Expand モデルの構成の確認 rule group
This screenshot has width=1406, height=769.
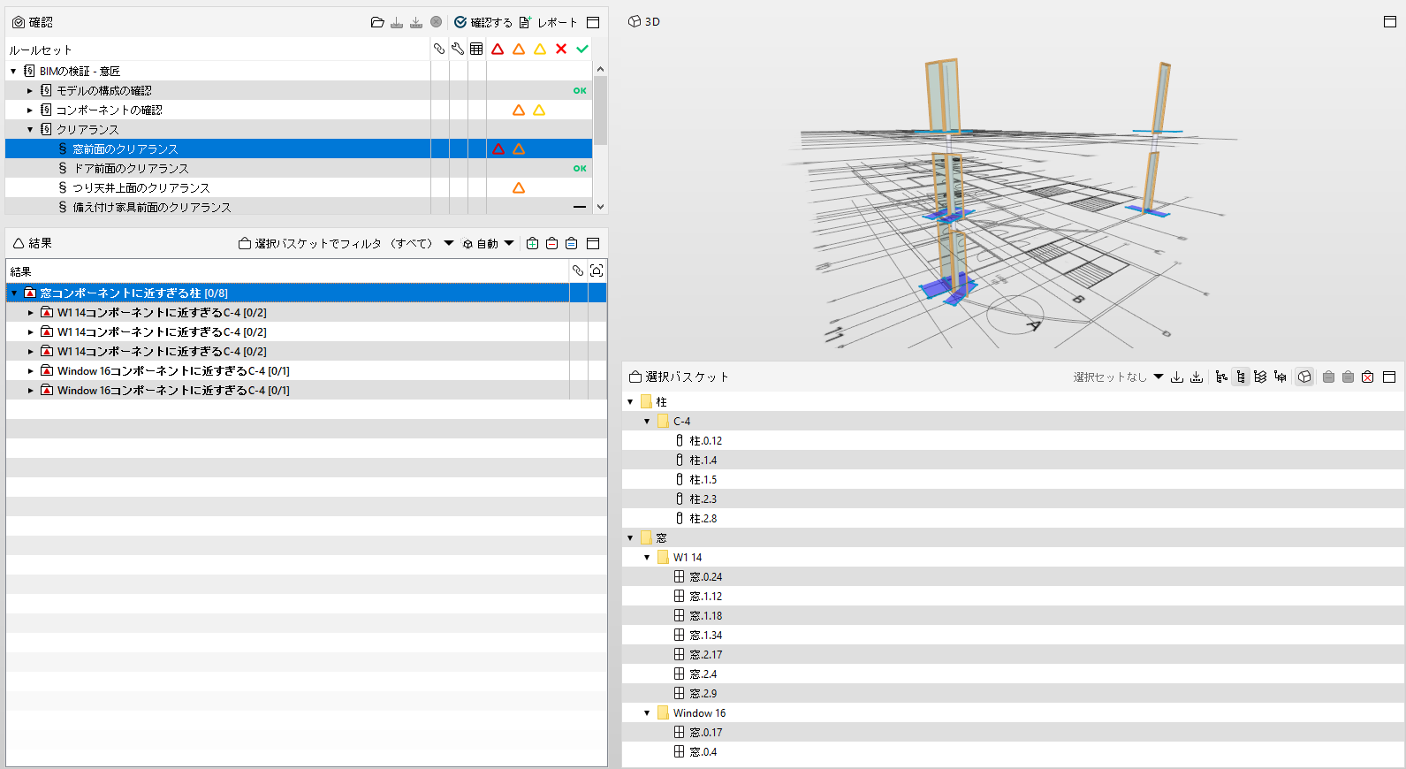29,90
